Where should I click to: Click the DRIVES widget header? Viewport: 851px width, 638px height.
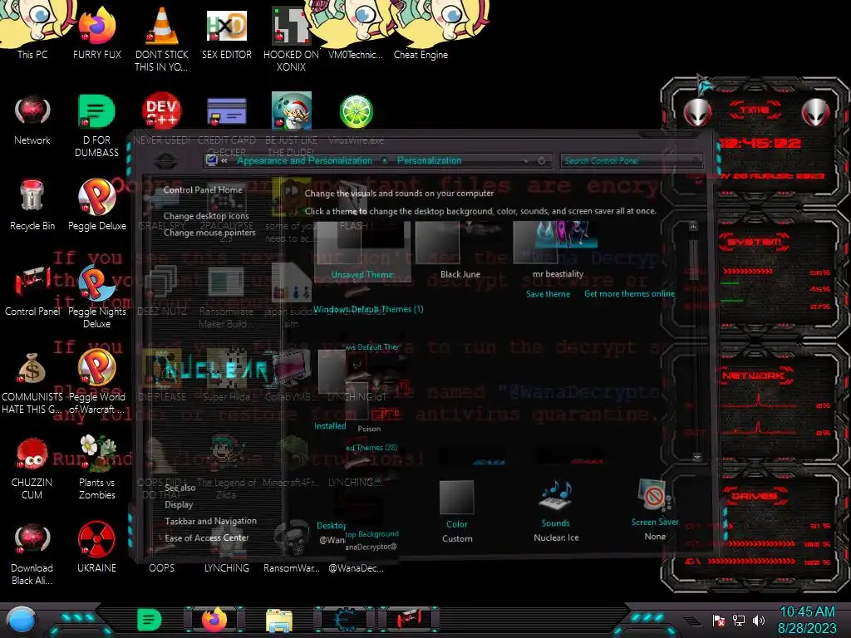click(x=755, y=495)
